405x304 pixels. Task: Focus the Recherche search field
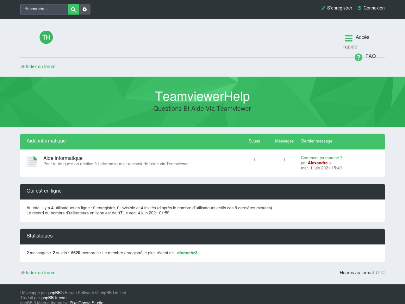pyautogui.click(x=44, y=9)
